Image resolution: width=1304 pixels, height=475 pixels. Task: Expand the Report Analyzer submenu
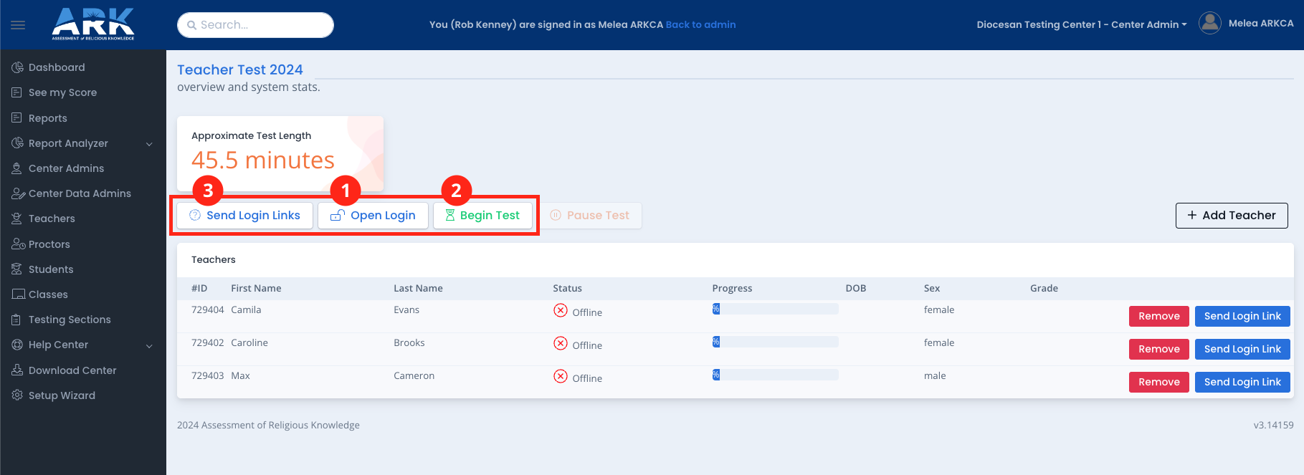149,144
